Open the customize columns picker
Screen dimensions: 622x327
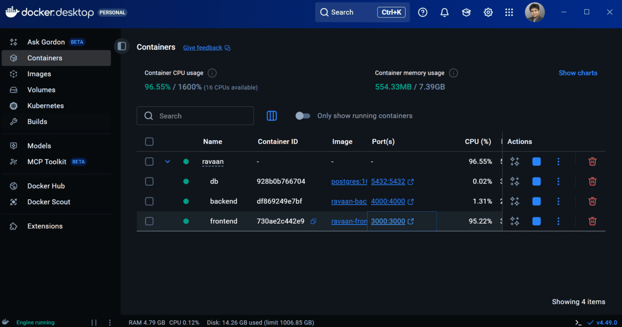coord(272,116)
